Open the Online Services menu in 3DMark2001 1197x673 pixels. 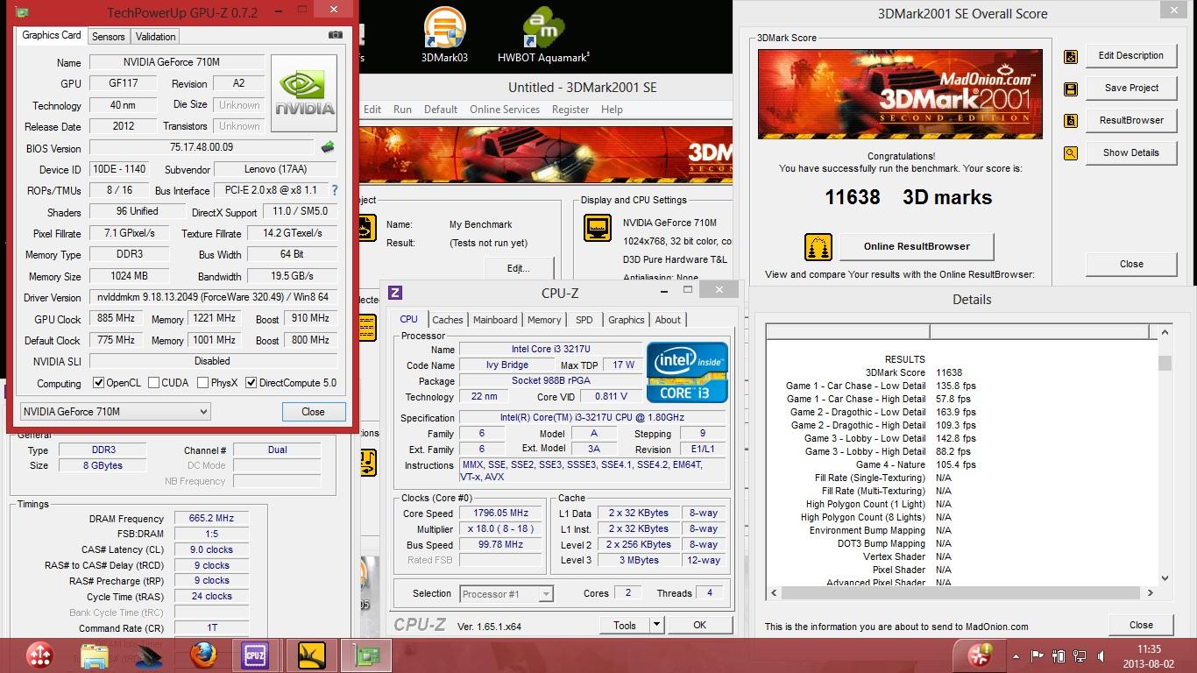505,110
